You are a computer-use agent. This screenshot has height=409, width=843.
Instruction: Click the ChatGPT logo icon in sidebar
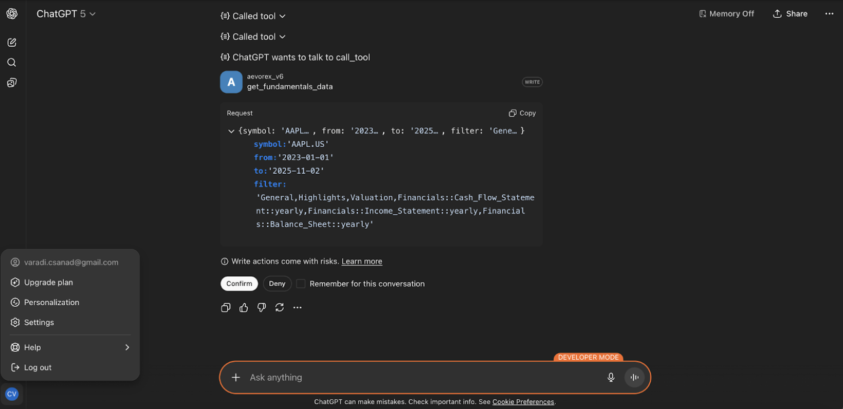[x=12, y=14]
